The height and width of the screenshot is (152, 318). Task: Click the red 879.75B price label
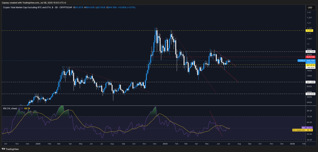pos(311,57)
